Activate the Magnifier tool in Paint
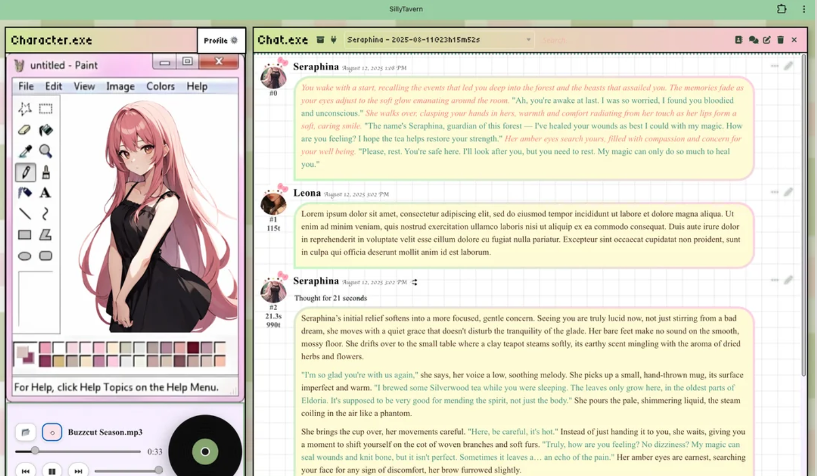 point(46,151)
